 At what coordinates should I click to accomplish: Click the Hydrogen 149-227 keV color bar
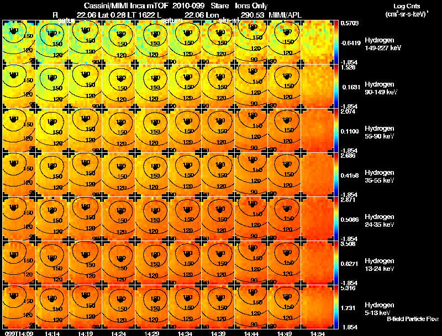pos(336,42)
